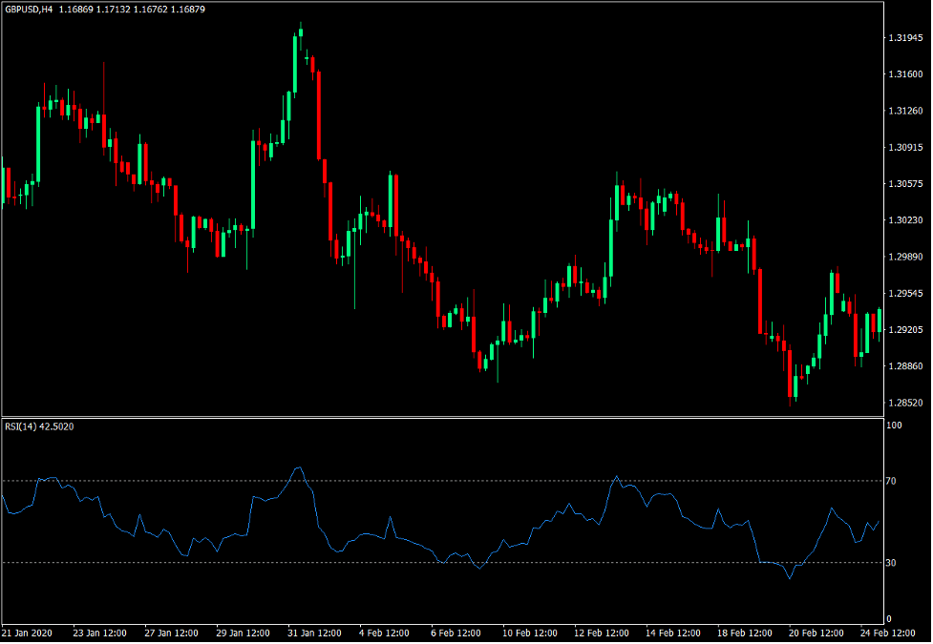Click the GBPUSD,H4 chart title text
Viewport: 933px width, 644px height.
point(29,9)
